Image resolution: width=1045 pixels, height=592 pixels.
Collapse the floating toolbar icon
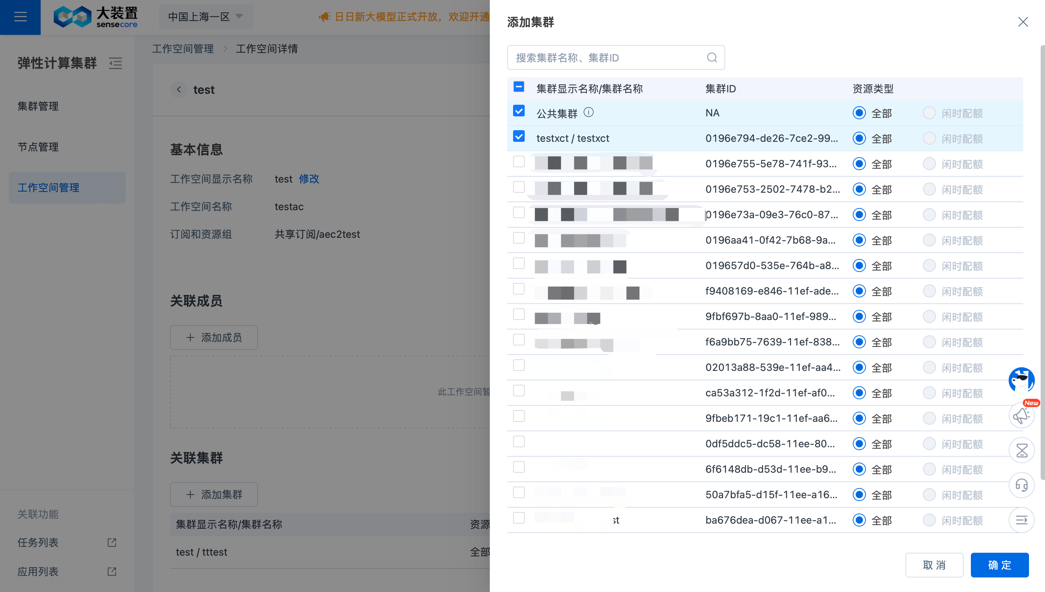[x=1021, y=520]
